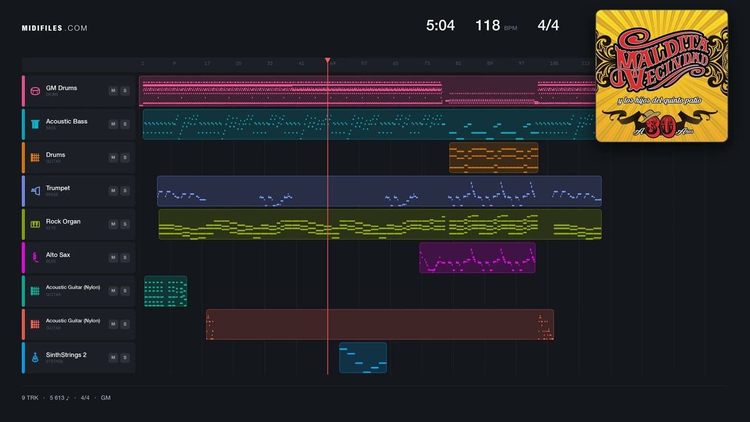Select the long red-orange Acoustic Guitar clip
Image resolution: width=750 pixels, height=422 pixels.
click(x=380, y=325)
